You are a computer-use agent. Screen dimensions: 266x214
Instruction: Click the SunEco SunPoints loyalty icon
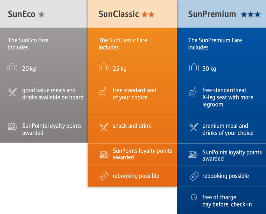point(12,127)
